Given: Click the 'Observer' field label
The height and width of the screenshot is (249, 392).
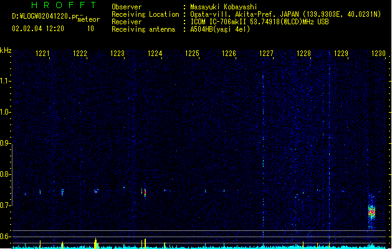Looking at the screenshot, I should (x=127, y=7).
